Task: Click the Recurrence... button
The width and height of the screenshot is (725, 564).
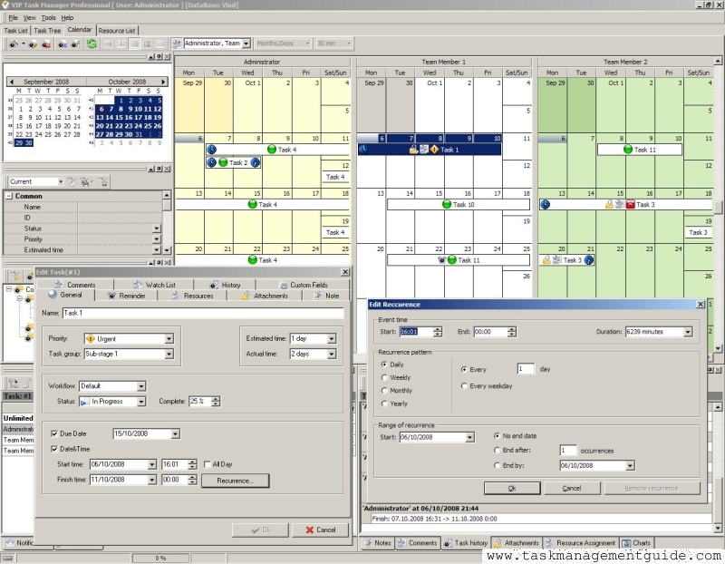Action: point(236,481)
